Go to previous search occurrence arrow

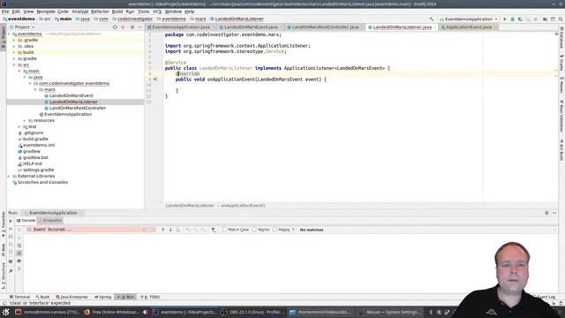(162, 230)
